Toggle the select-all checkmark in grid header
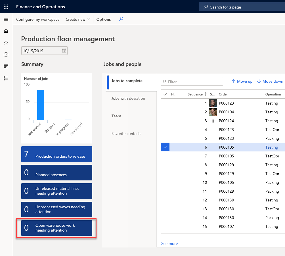Screen dimensions: 285x256 (x=165, y=94)
